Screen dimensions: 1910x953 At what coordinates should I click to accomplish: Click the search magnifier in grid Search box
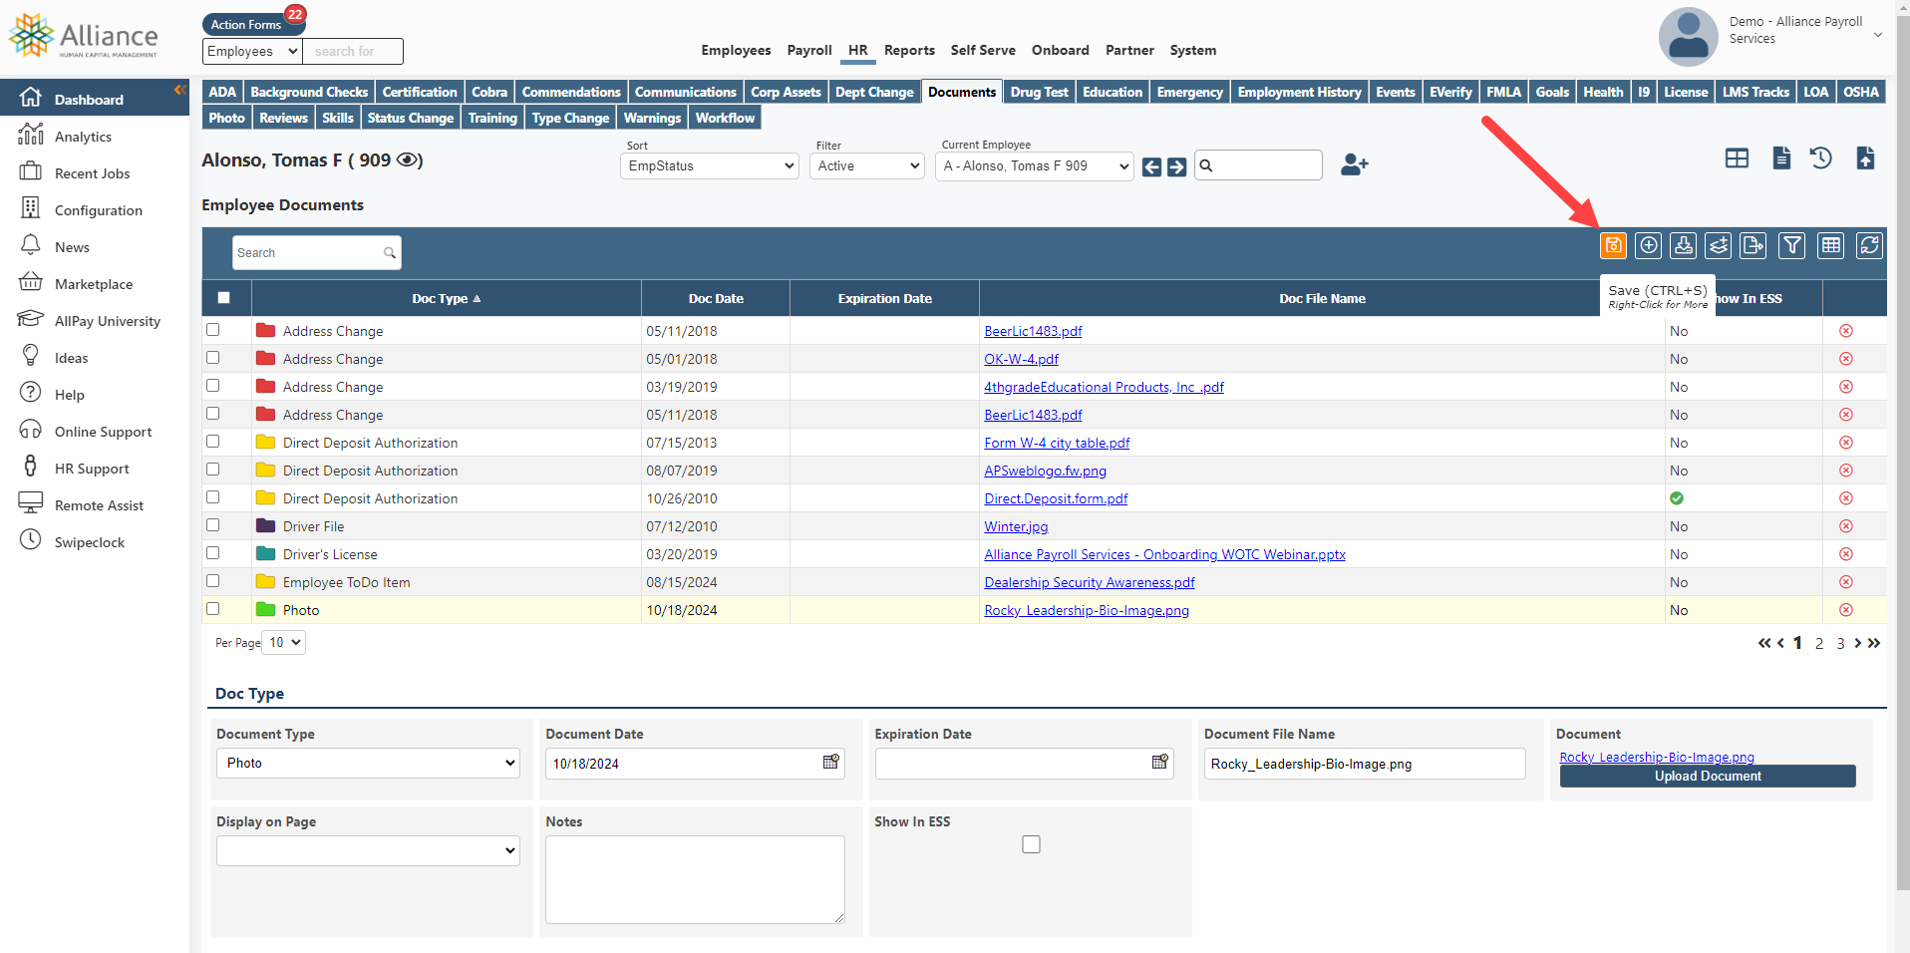pos(389,253)
